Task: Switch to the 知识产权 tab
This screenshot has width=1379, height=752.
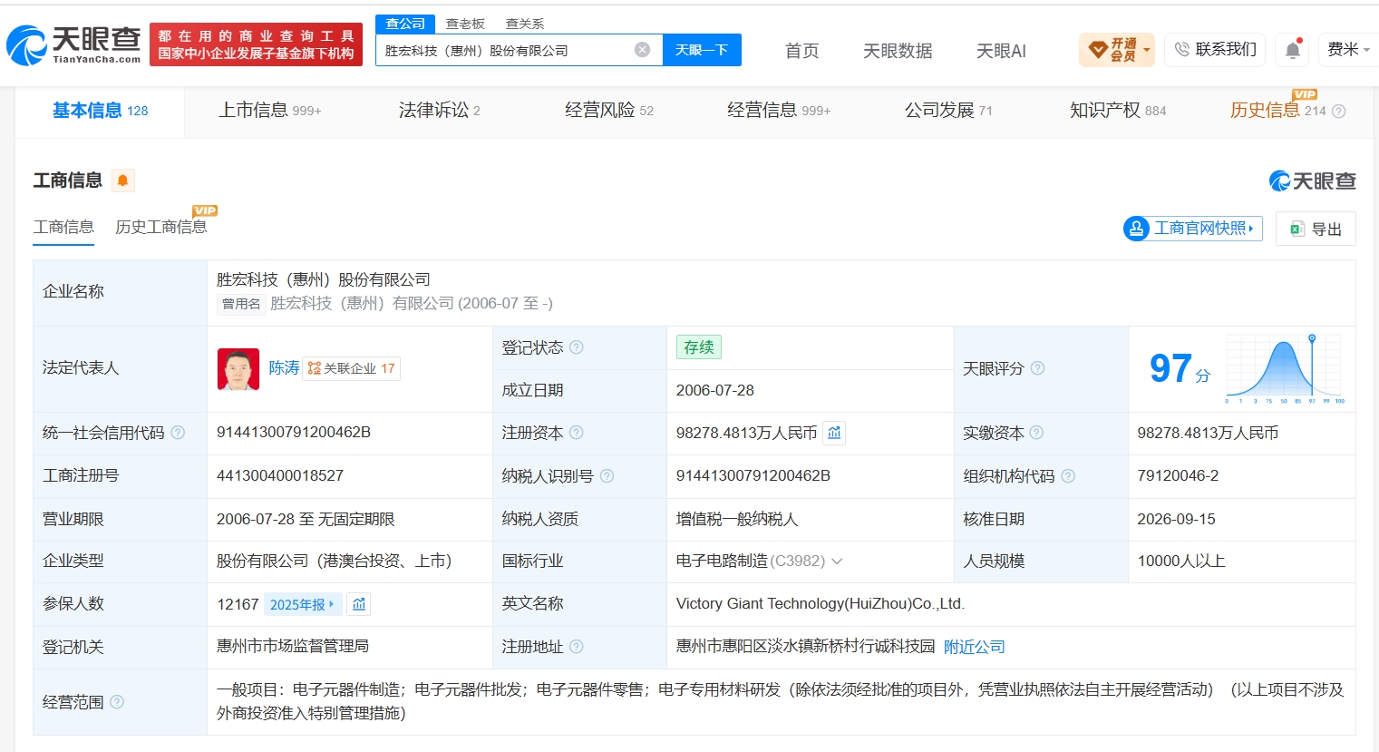Action: [1118, 111]
